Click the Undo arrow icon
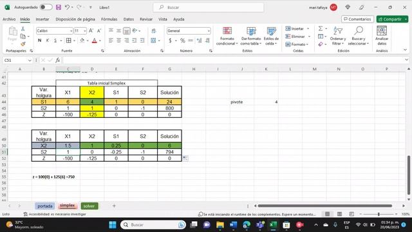The height and width of the screenshot is (232, 412). tap(67, 7)
